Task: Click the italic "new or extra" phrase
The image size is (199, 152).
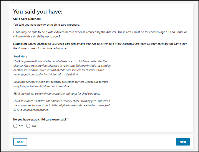Action: pyautogui.click(x=45, y=25)
